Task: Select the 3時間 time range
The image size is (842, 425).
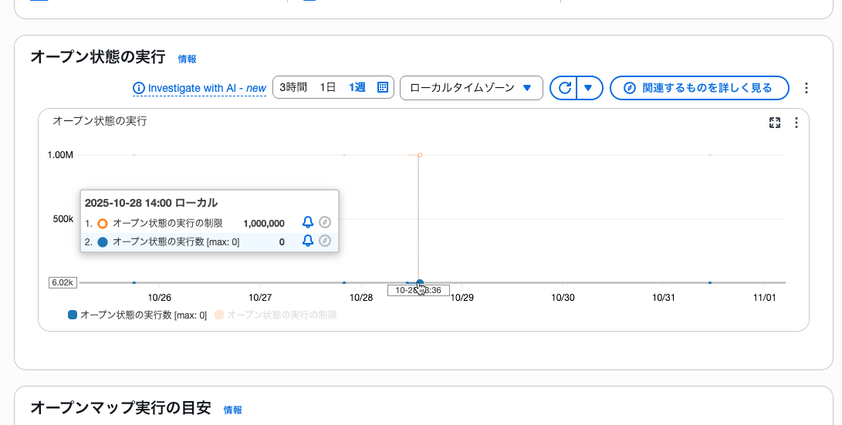Action: (x=293, y=88)
